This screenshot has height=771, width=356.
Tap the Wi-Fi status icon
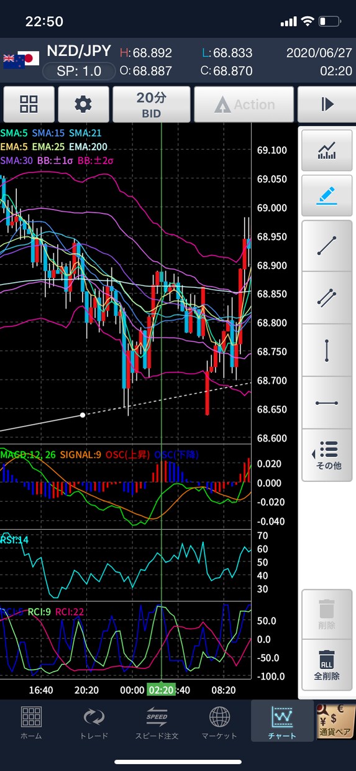click(307, 22)
